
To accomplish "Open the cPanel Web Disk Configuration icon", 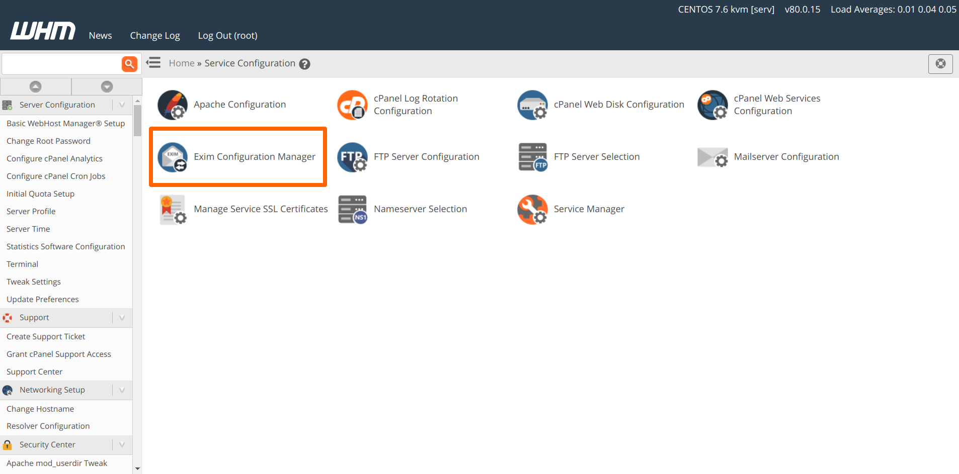I will (533, 105).
